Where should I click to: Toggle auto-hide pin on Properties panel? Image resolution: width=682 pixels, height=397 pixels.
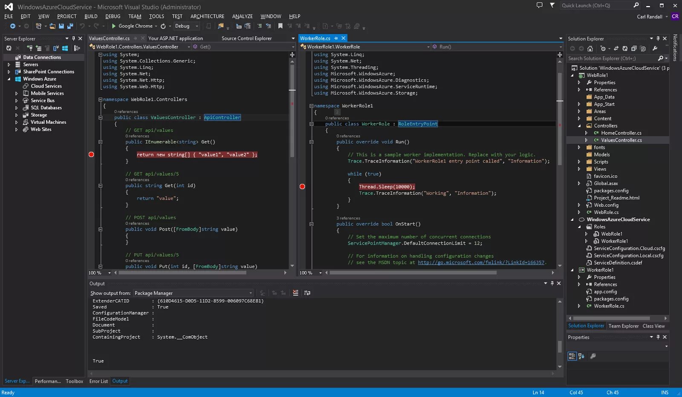click(658, 337)
